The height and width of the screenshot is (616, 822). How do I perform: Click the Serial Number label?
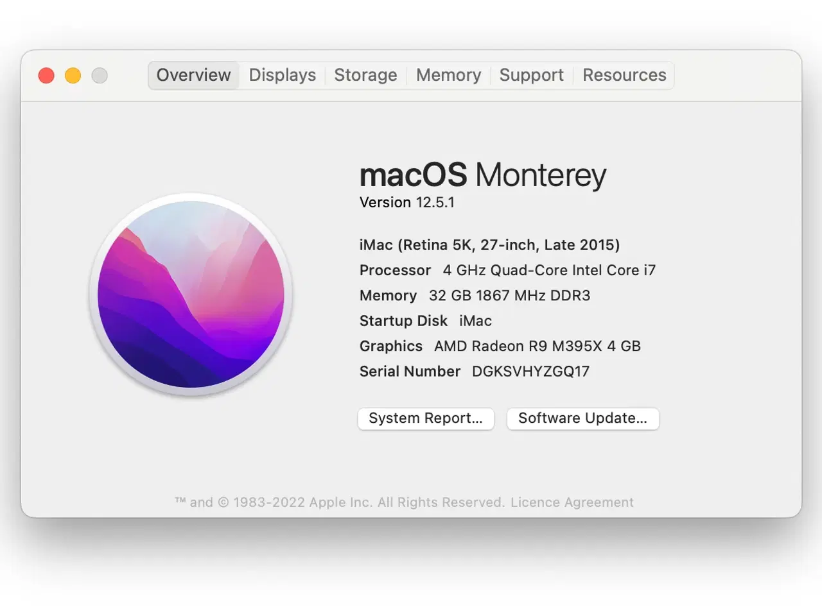click(410, 372)
